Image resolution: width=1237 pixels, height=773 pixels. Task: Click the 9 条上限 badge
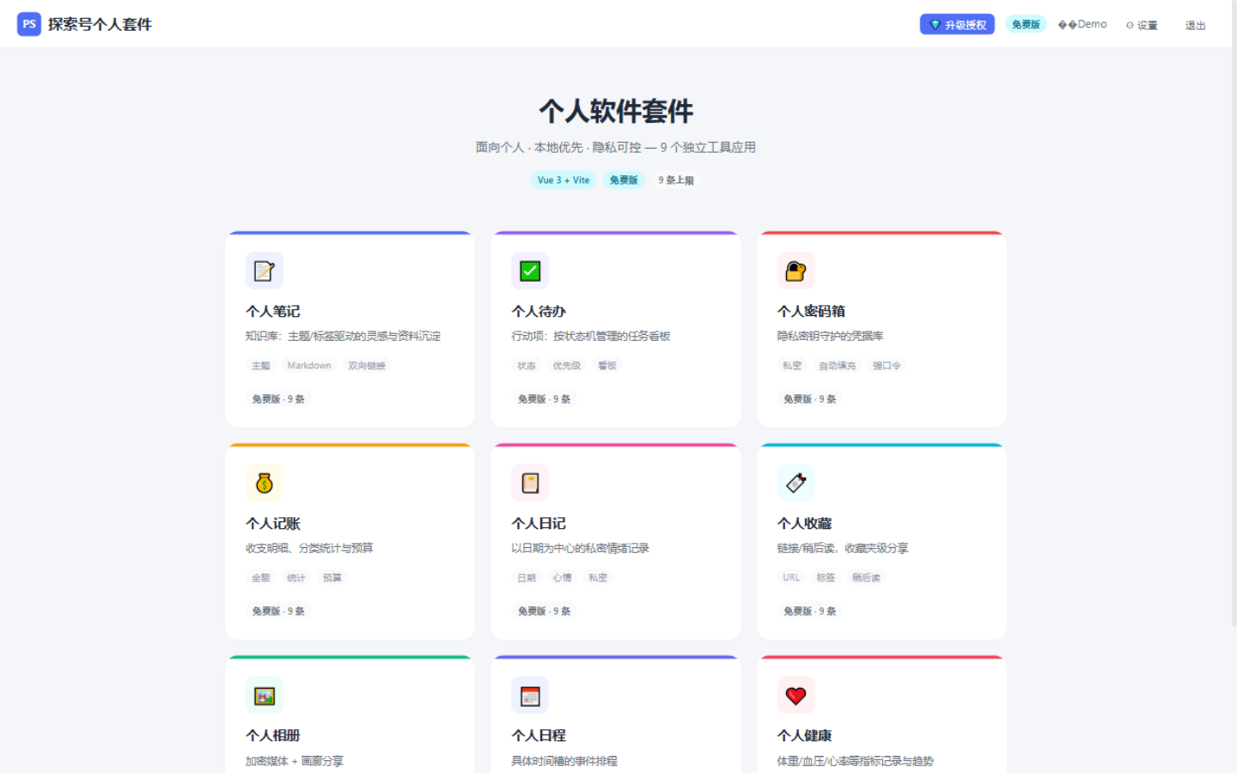click(676, 180)
